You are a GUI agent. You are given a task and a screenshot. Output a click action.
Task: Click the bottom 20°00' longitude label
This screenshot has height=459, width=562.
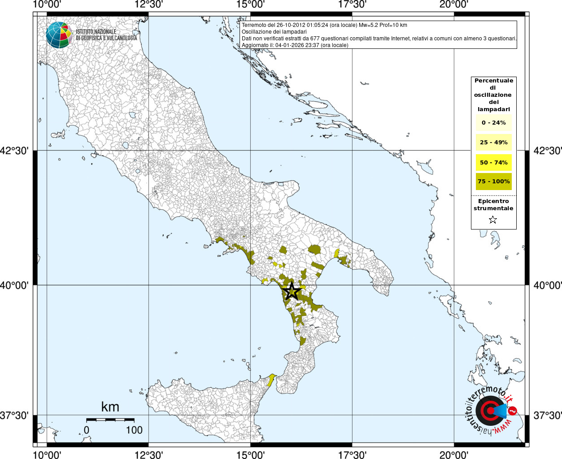[x=454, y=455]
